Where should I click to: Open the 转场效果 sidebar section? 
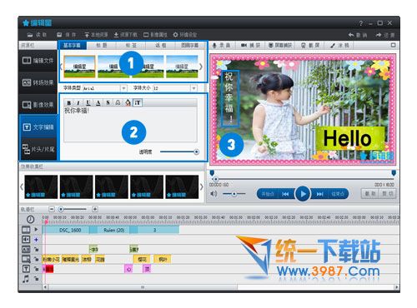point(38,82)
